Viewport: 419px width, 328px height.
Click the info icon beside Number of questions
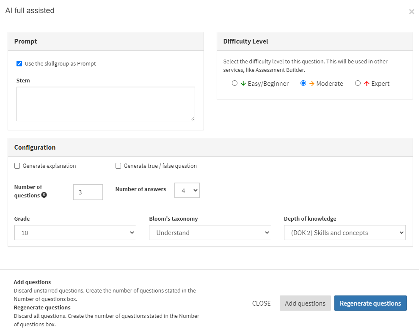(x=44, y=195)
